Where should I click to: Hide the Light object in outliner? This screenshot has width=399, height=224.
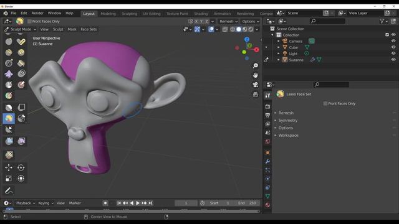[393, 54]
